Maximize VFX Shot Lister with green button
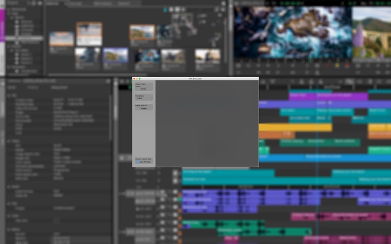 point(140,79)
